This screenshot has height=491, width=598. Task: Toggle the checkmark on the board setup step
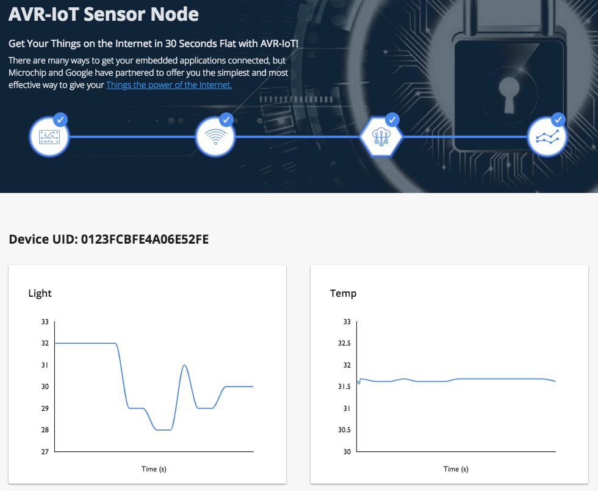click(59, 120)
